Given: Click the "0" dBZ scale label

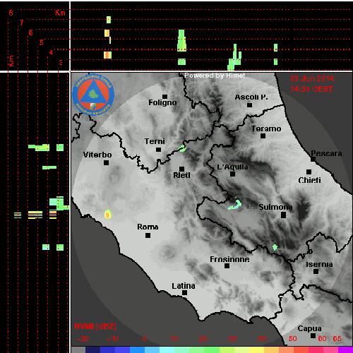Looking at the screenshot, I should 144,339.
